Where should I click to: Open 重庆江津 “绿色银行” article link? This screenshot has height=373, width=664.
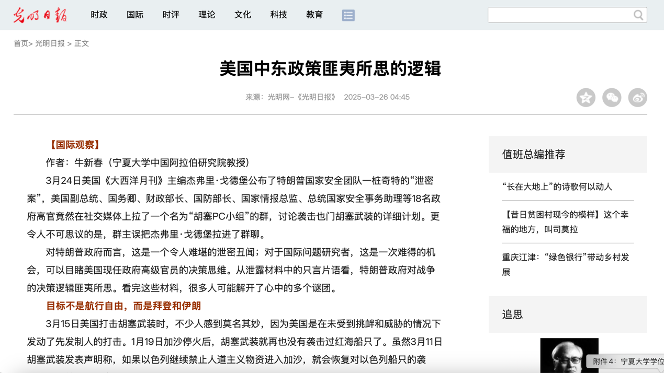[x=565, y=264]
